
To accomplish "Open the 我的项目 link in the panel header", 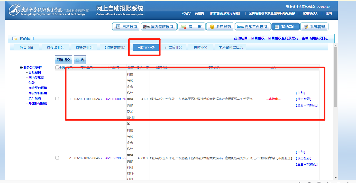I will tap(241, 38).
